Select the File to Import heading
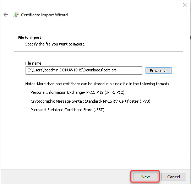 (29, 37)
